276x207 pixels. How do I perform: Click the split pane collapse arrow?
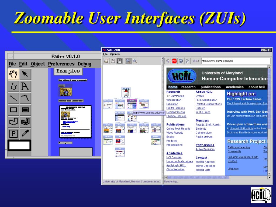point(162,58)
